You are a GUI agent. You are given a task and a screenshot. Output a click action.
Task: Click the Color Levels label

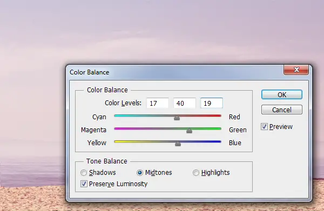[x=123, y=103]
